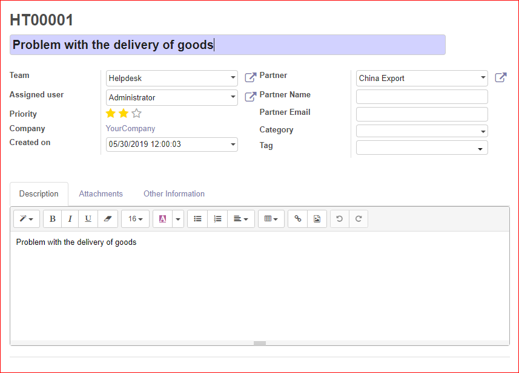The image size is (519, 373).
Task: Open the Created on date picker
Action: 172,144
